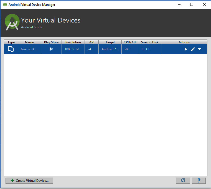This screenshot has height=189, width=211.
Task: Sort by Play Store column header
Action: tap(51, 42)
